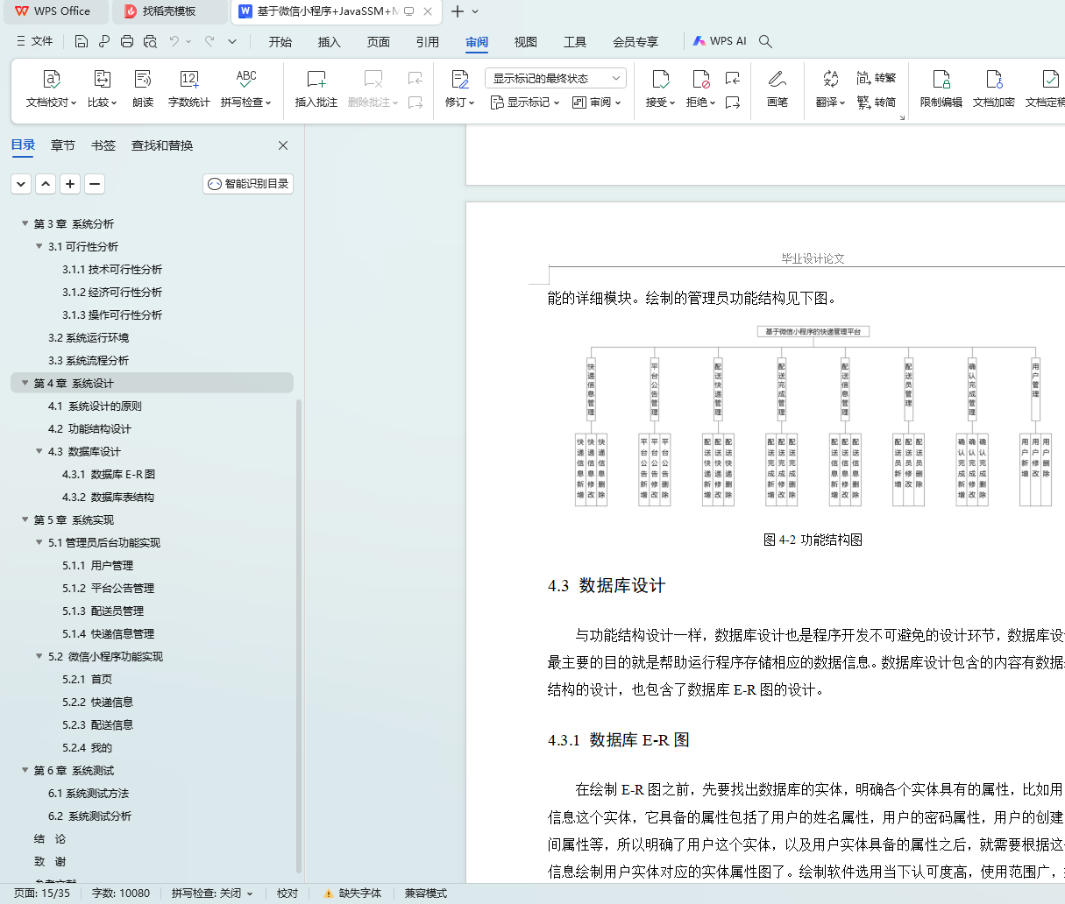
Task: Close the navigation pane
Action: (x=283, y=145)
